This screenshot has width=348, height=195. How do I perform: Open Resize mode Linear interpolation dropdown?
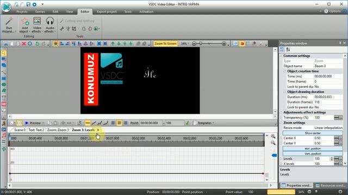(x=328, y=128)
